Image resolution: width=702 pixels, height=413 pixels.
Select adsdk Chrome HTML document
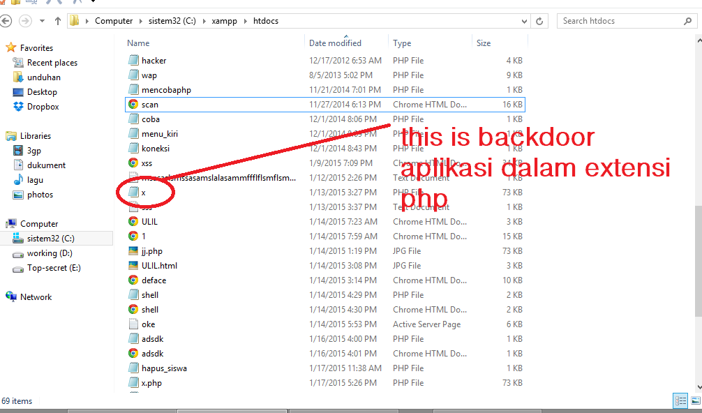[326, 354]
